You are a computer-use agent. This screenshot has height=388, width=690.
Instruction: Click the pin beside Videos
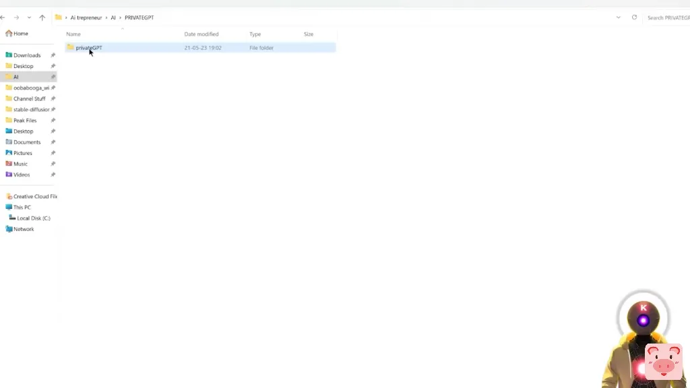pyautogui.click(x=53, y=174)
